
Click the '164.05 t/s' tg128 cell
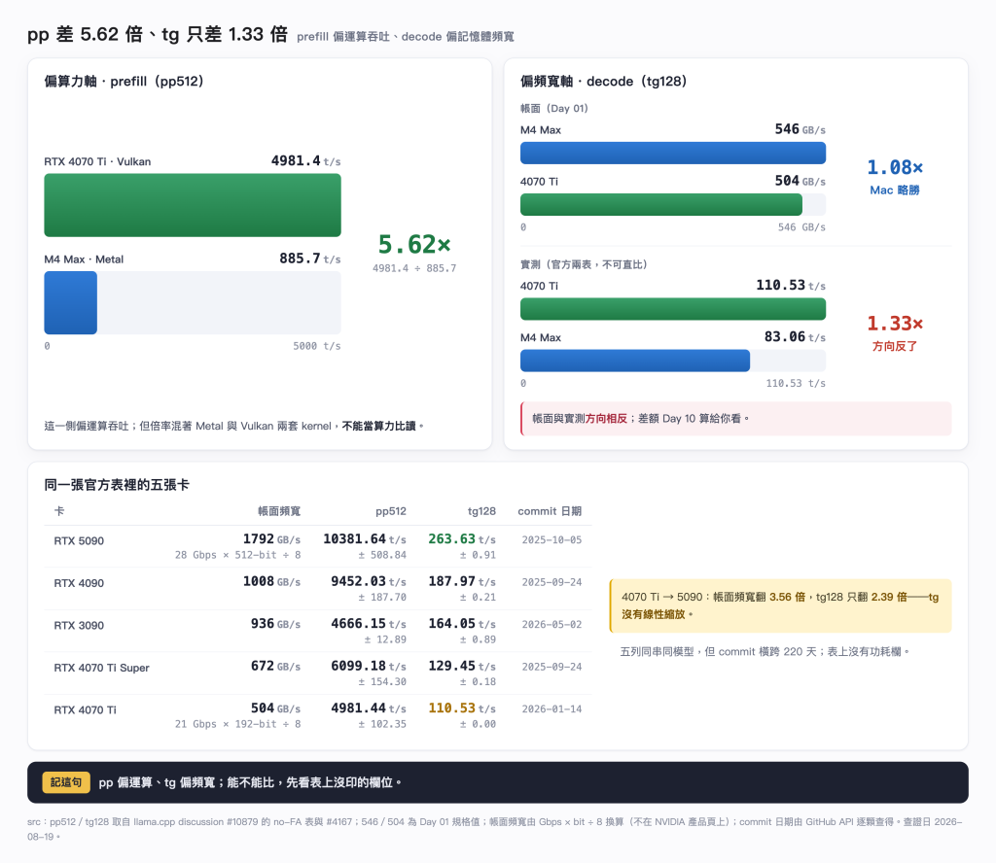462,624
